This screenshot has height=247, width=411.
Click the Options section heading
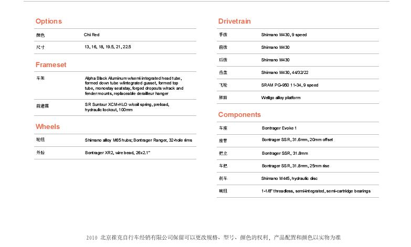[49, 22]
